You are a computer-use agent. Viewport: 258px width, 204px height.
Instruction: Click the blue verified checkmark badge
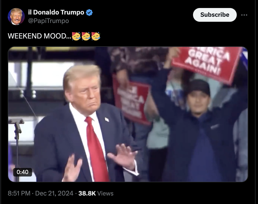click(x=89, y=12)
